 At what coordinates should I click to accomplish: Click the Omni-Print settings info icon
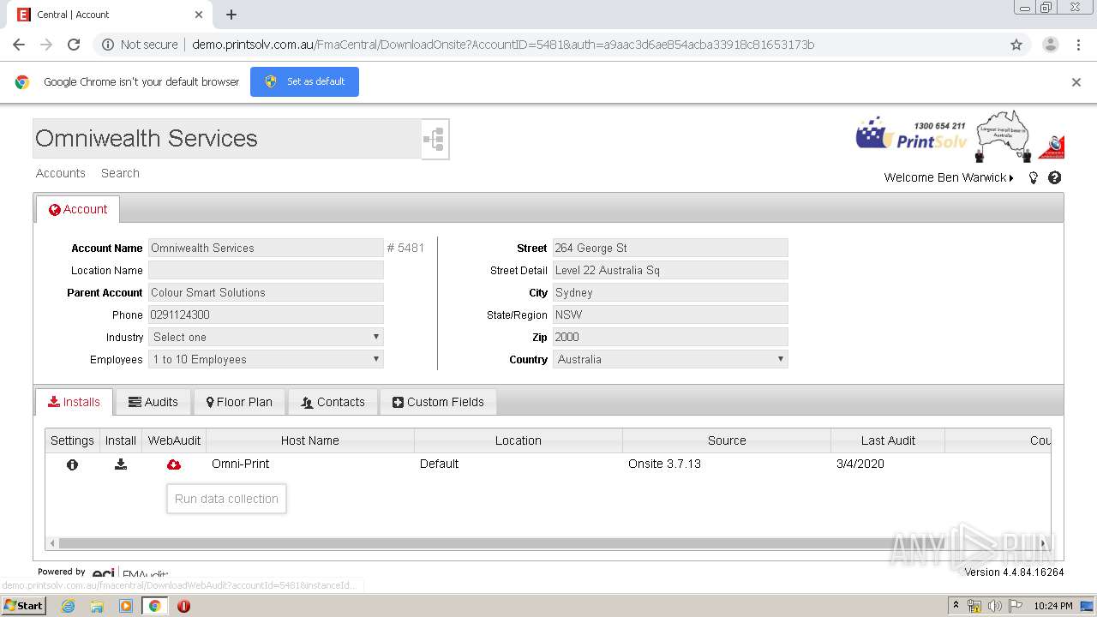(72, 464)
